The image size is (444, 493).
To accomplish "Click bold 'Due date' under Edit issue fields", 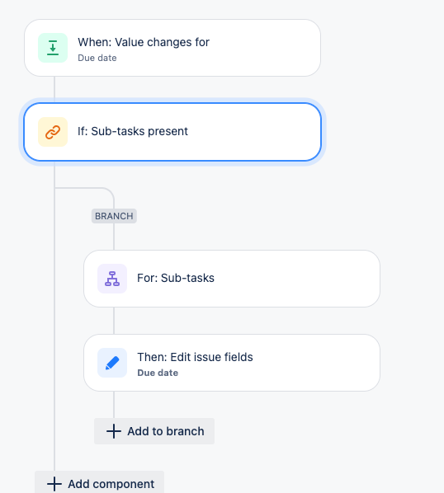I will (x=158, y=373).
